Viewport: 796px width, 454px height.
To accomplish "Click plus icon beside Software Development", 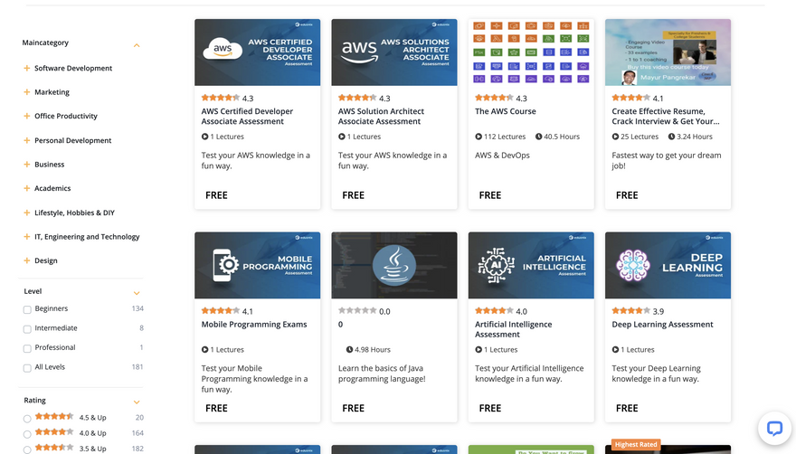I will click(27, 69).
